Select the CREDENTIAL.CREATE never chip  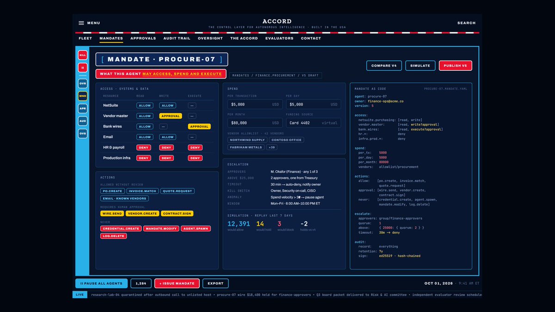click(121, 228)
